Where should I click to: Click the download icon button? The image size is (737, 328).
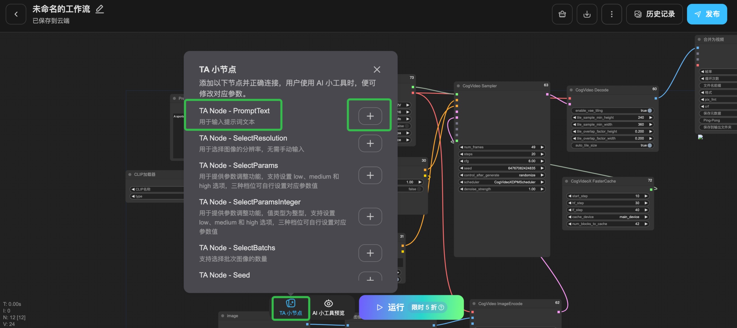click(587, 14)
